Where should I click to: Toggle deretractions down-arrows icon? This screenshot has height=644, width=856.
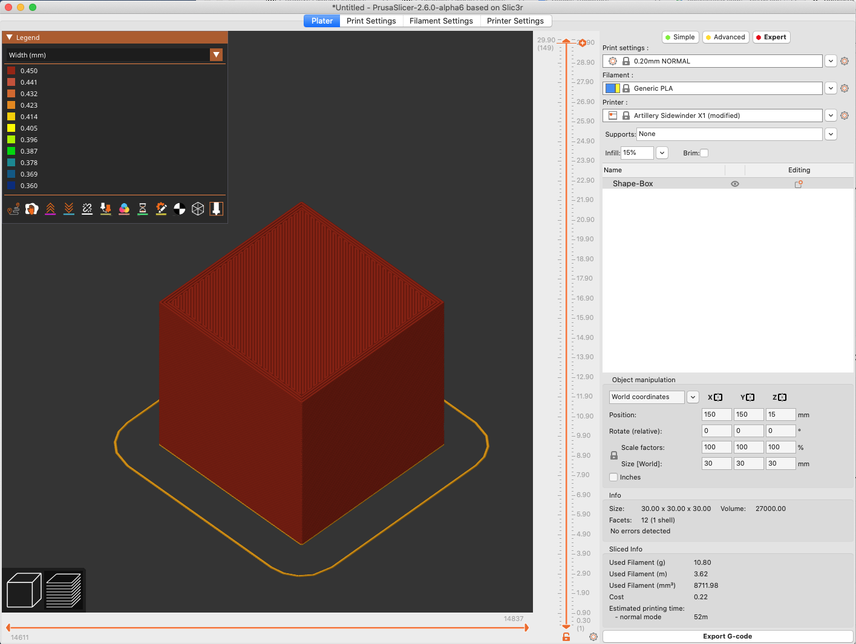[69, 209]
